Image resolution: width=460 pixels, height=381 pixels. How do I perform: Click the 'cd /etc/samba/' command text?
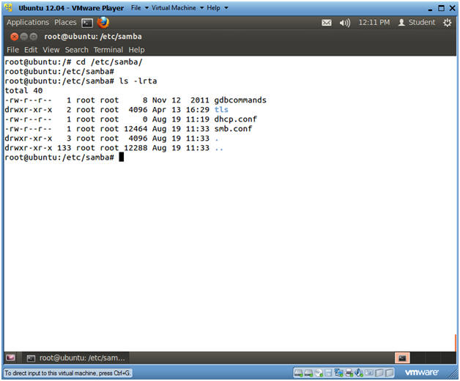[x=109, y=62]
